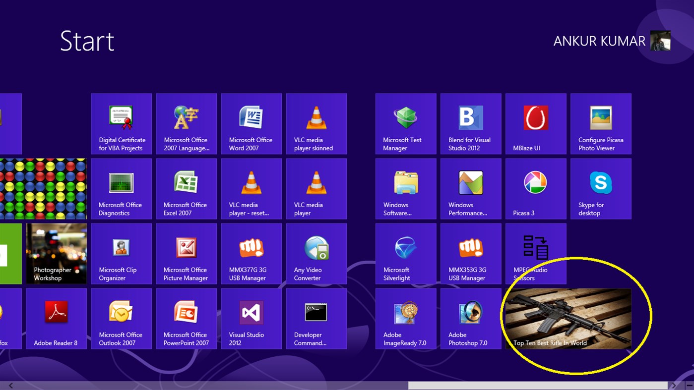Launch Microsoft Office Outlook 2007
Viewport: 694px width, 390px height.
pyautogui.click(x=122, y=319)
